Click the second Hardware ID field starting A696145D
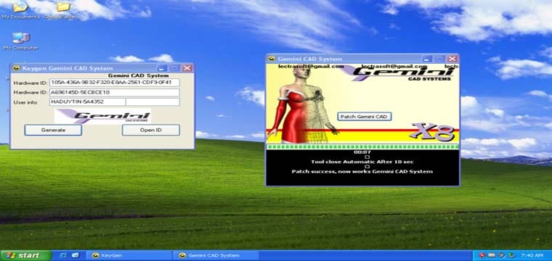This screenshot has height=261, width=552. [115, 92]
